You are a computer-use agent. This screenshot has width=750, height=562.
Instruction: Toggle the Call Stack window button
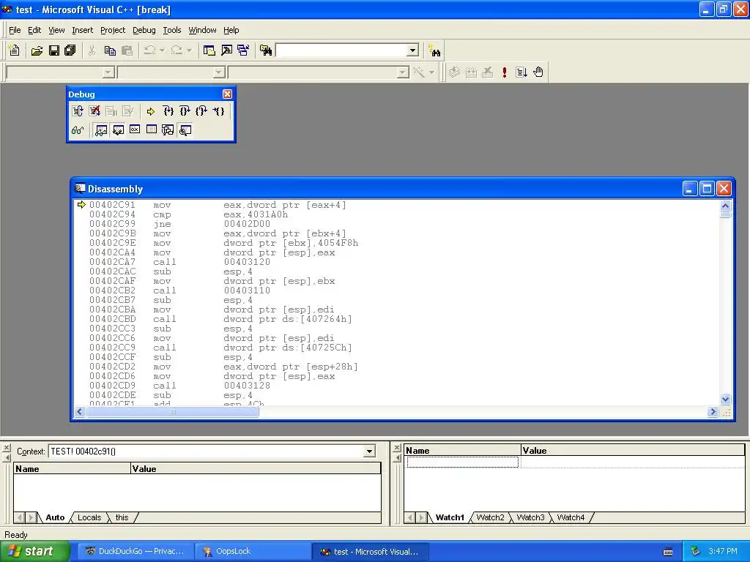168,130
